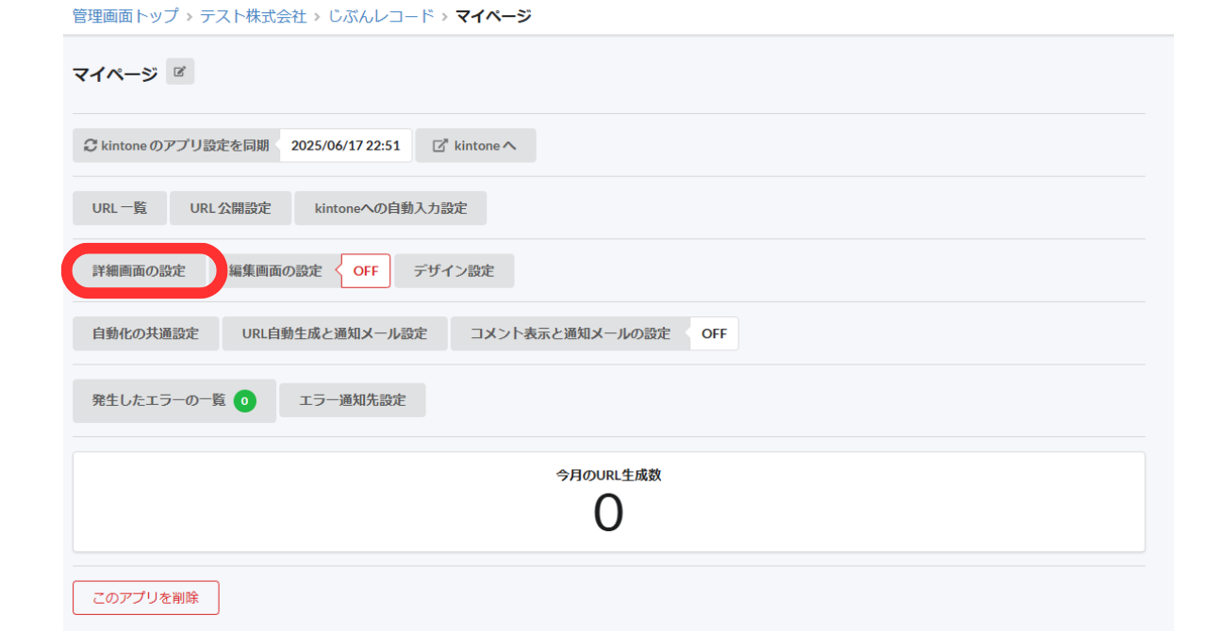Open デザイン設定
Viewport: 1207px width, 631px height.
point(454,270)
